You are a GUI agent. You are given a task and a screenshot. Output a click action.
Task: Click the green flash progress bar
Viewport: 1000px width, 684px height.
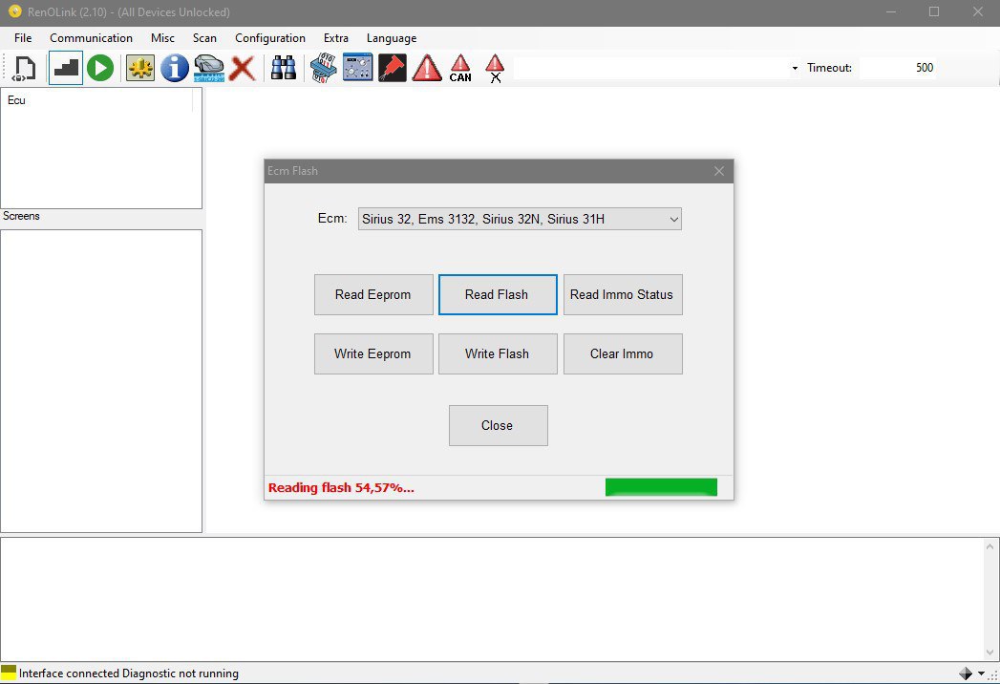(x=661, y=487)
